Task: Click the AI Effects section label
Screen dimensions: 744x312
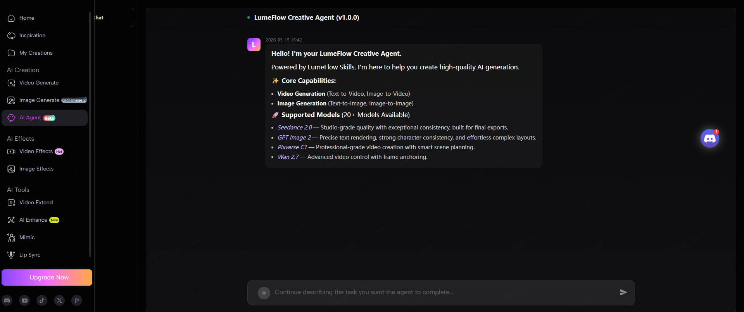Action: 21,139
